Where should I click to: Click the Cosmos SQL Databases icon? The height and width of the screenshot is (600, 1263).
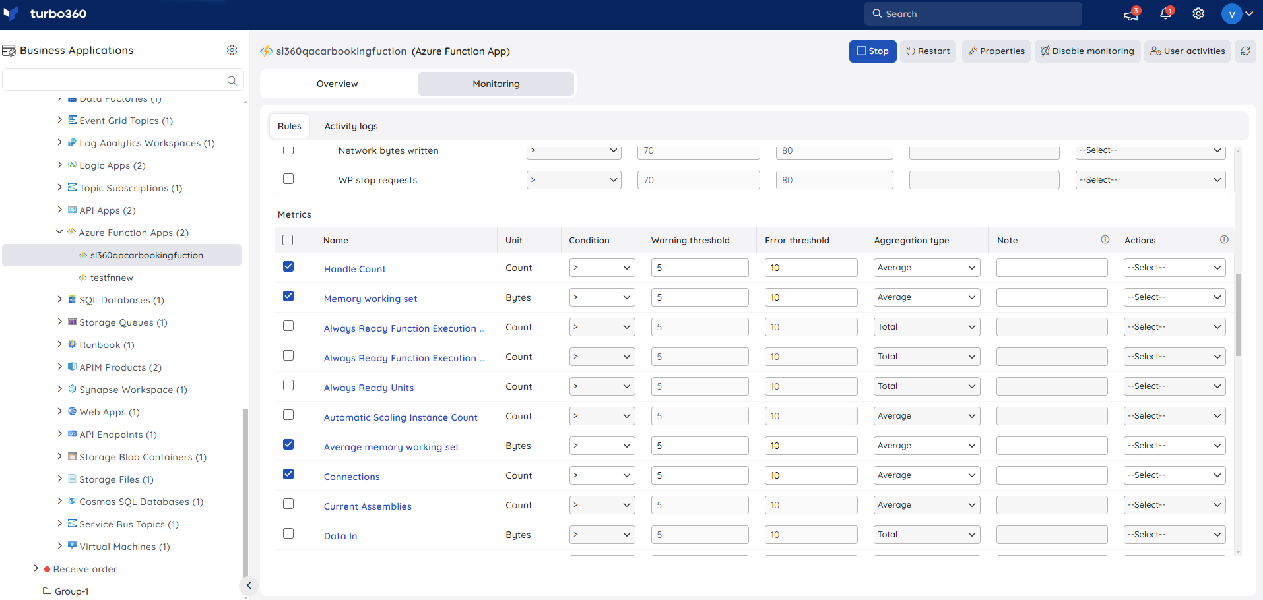tap(73, 501)
